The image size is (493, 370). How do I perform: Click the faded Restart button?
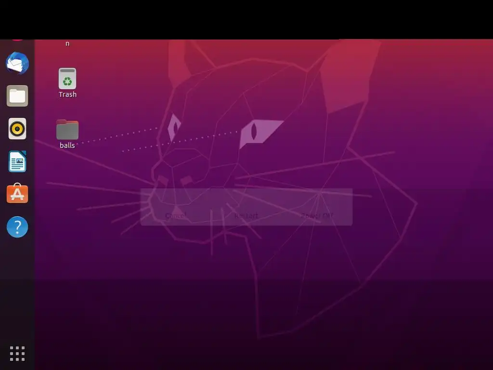tap(246, 215)
